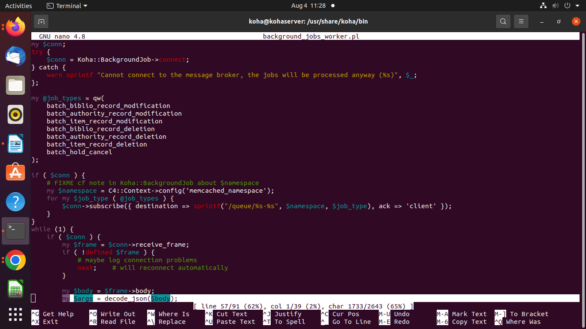Click the volume icon in top bar
The width and height of the screenshot is (586, 329).
click(x=556, y=6)
